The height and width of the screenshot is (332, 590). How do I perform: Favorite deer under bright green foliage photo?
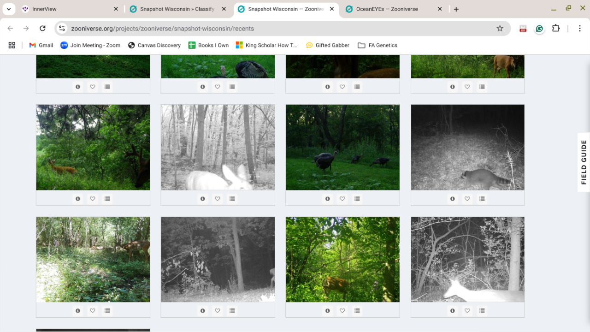pos(342,311)
